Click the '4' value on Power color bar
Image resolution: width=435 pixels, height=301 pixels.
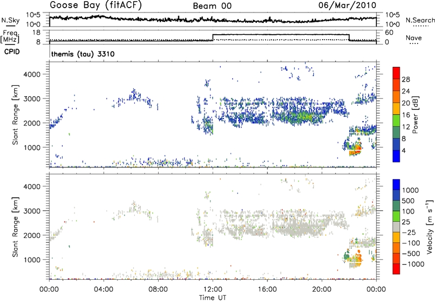pos(404,150)
